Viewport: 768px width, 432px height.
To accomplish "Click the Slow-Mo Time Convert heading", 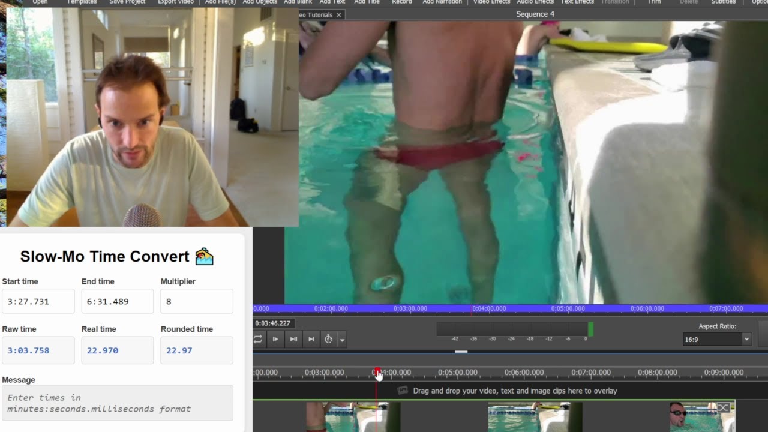I will pyautogui.click(x=117, y=256).
